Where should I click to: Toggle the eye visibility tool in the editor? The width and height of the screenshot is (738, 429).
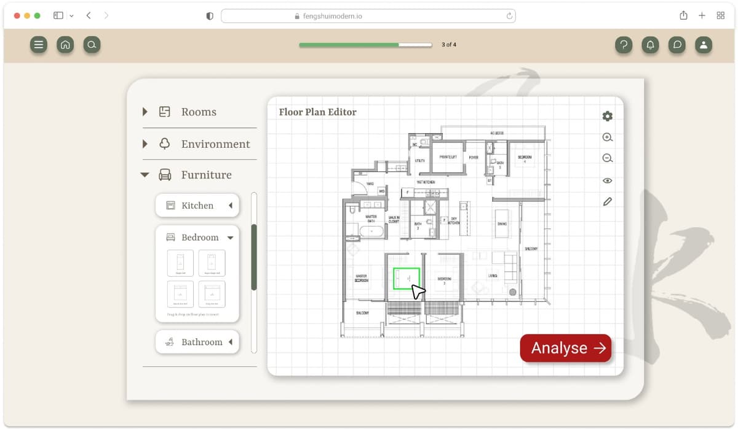click(607, 180)
